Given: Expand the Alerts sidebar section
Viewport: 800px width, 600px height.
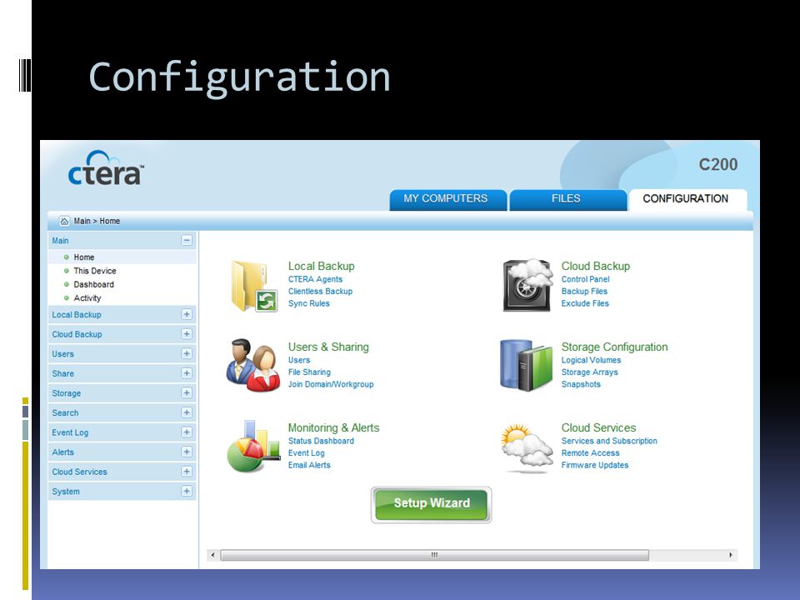Looking at the screenshot, I should tap(187, 452).
